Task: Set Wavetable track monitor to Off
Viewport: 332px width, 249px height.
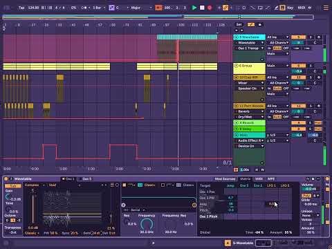Action: [x=286, y=48]
